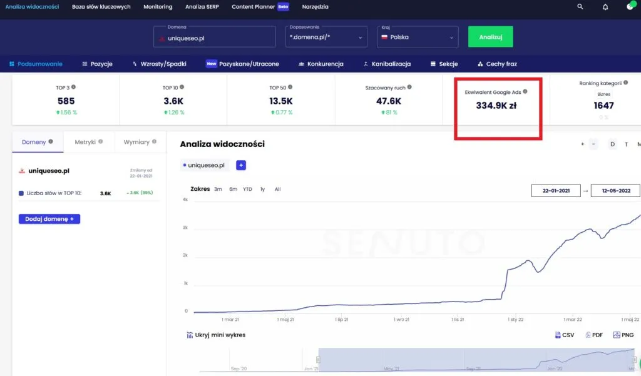641x376 pixels.
Task: Set range to 6m
Action: tap(233, 189)
